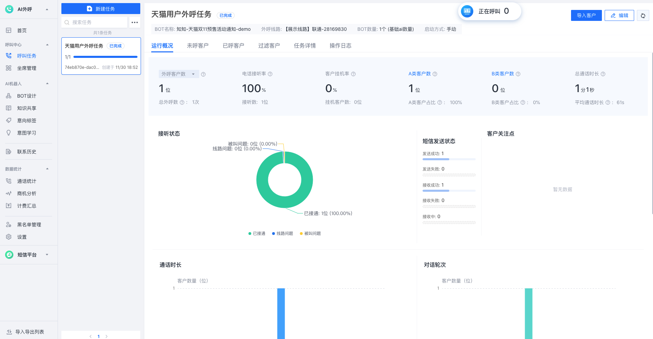Click task progress bar 1/1
The height and width of the screenshot is (339, 653).
pos(105,57)
